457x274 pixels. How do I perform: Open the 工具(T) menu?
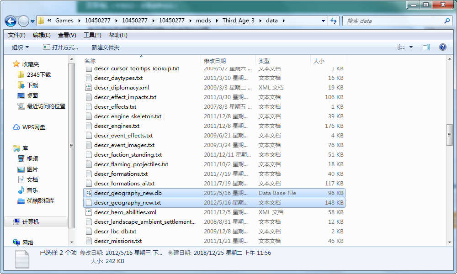(92, 35)
